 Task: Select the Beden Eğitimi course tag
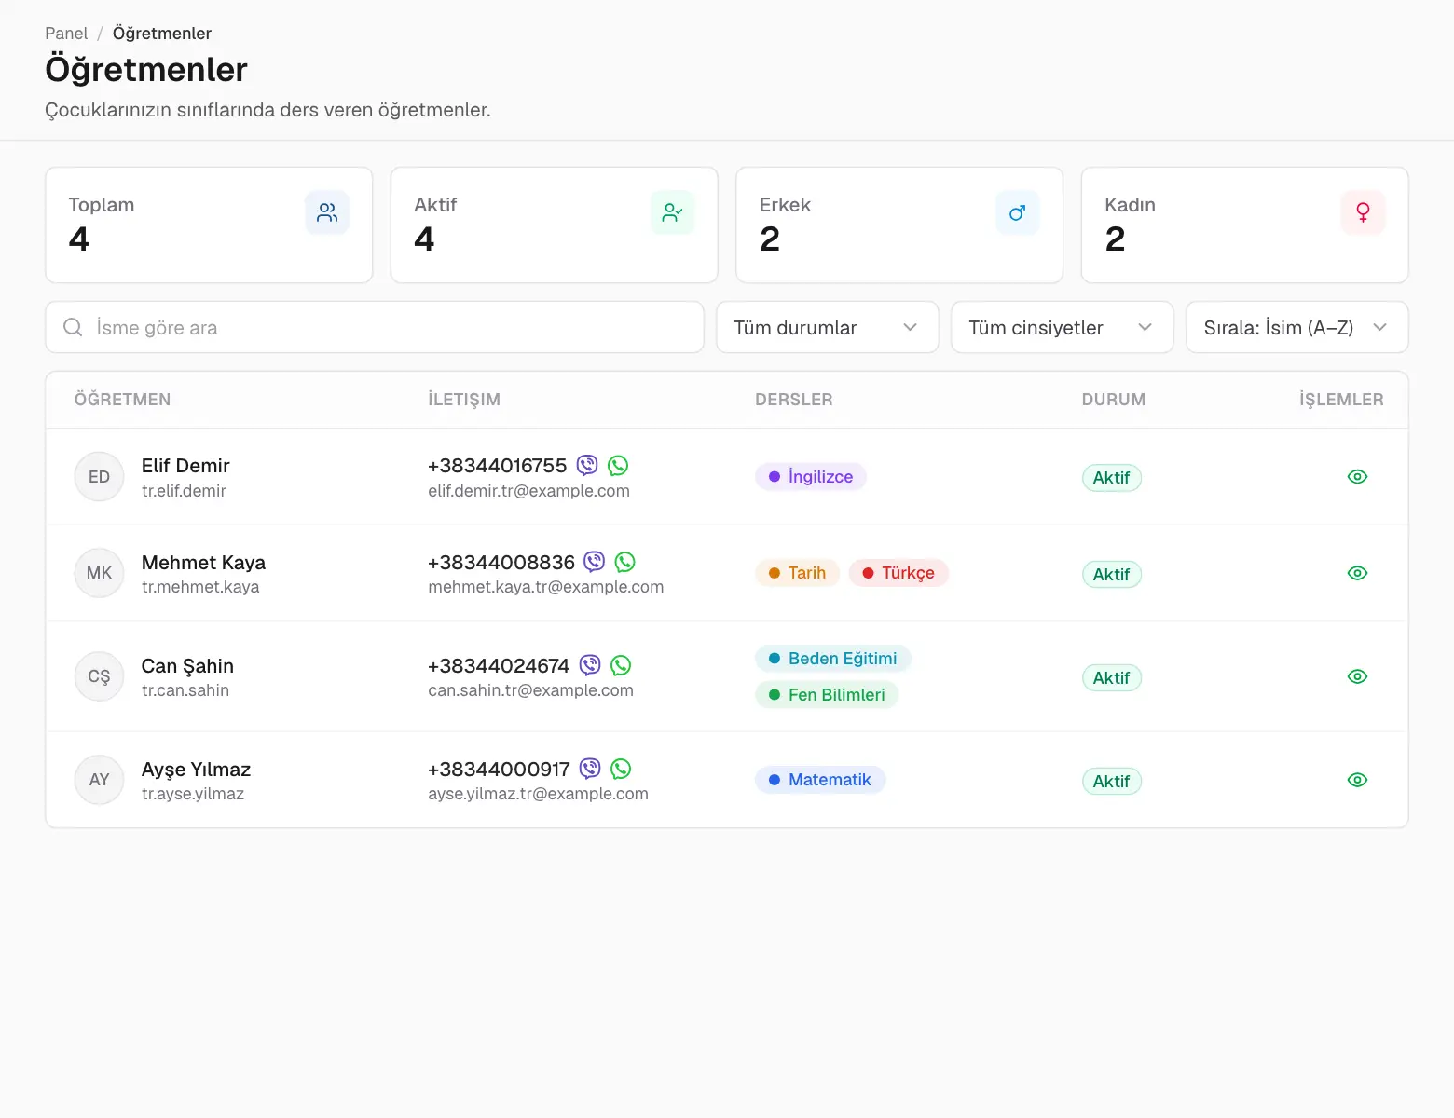(833, 659)
